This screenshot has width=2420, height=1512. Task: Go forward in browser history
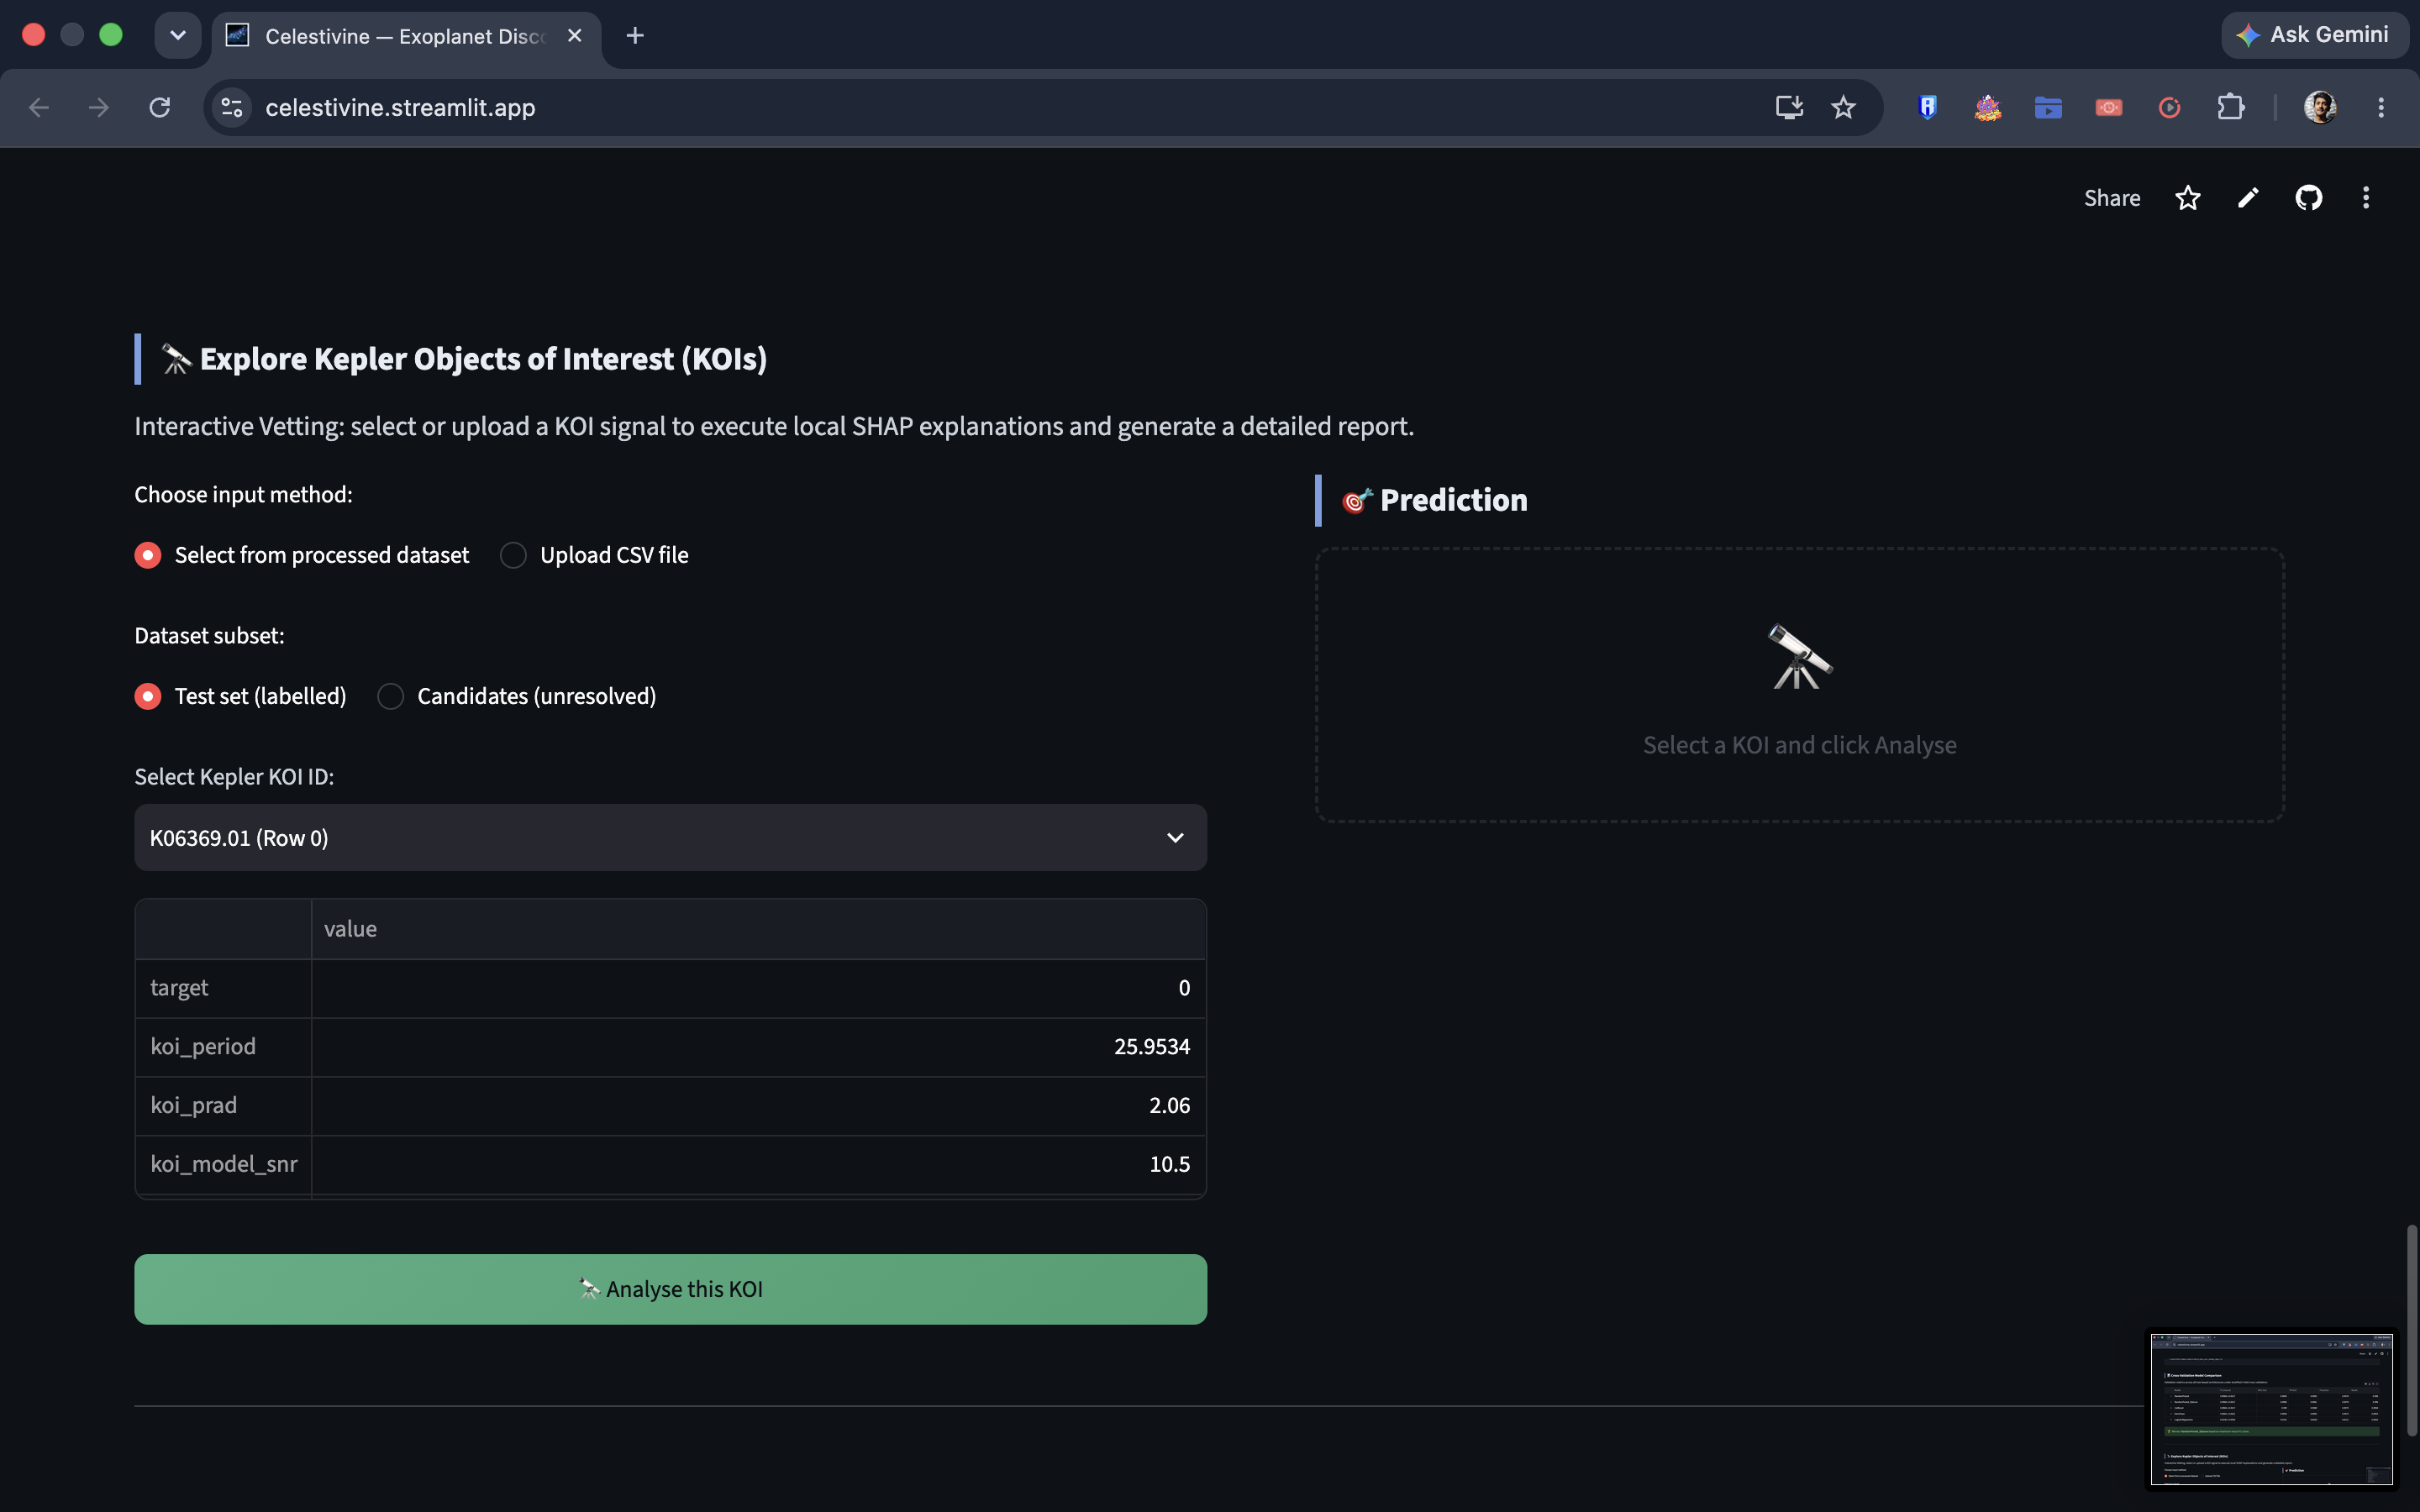pyautogui.click(x=98, y=107)
